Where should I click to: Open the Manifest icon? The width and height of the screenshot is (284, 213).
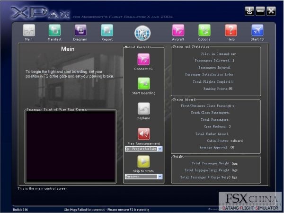tap(54, 30)
